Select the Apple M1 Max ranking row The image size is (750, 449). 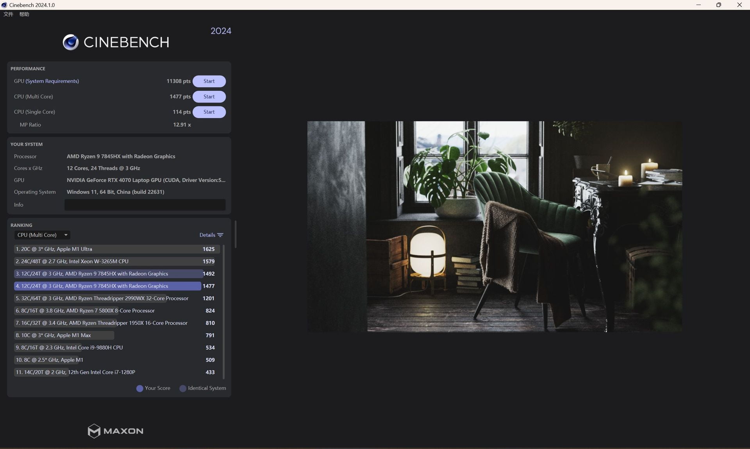117,335
